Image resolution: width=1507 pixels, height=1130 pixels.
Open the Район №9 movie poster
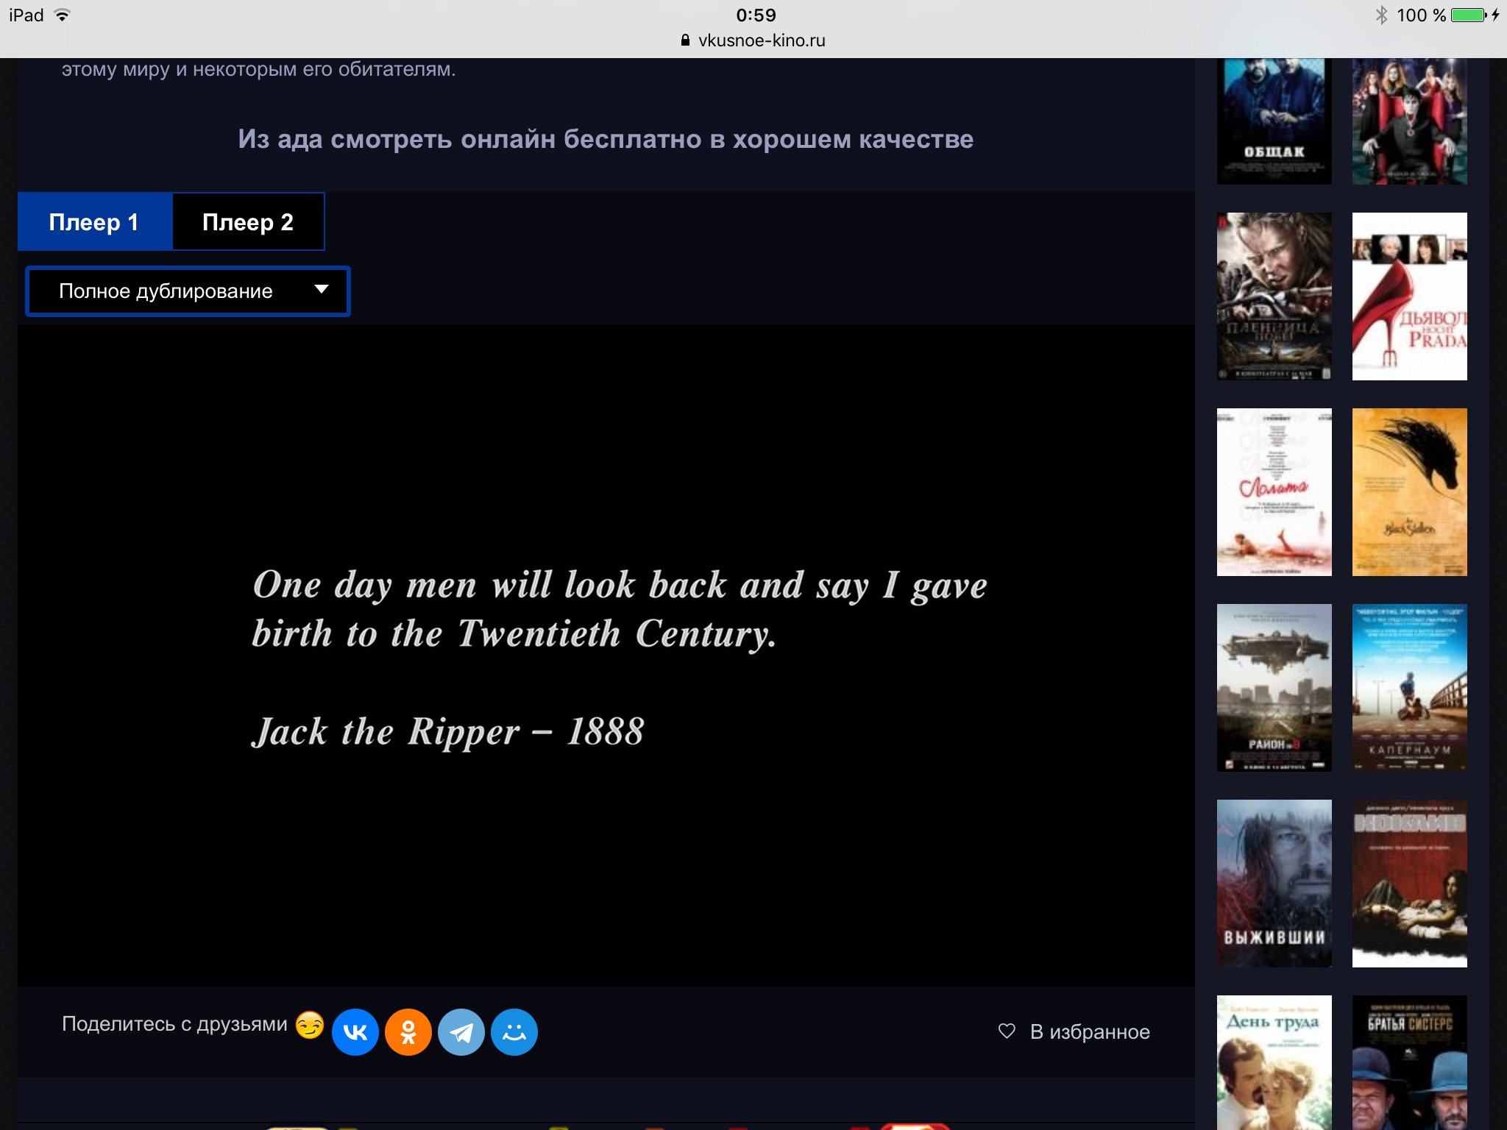[x=1274, y=687]
